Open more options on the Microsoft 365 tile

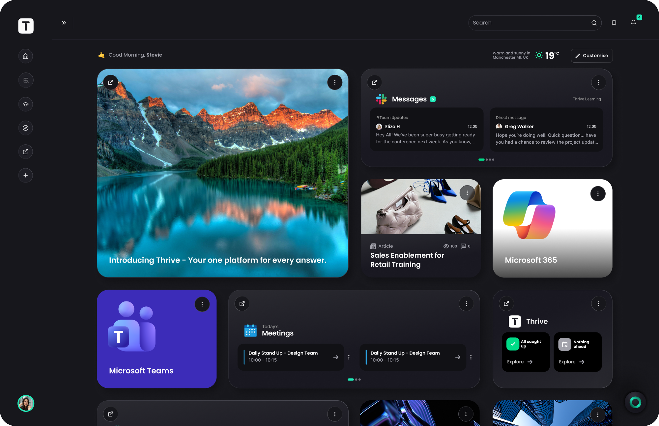click(598, 194)
